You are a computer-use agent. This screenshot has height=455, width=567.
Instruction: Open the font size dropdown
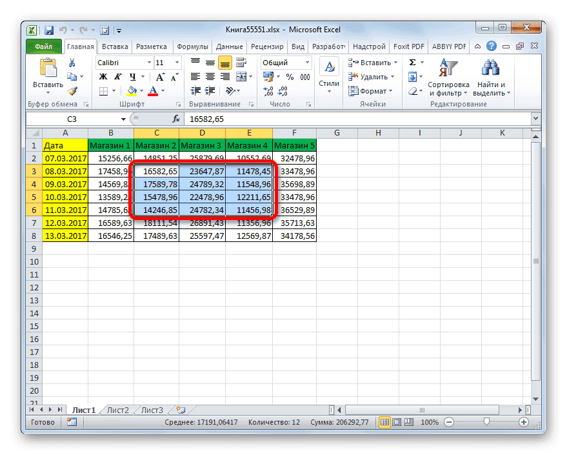pyautogui.click(x=176, y=62)
